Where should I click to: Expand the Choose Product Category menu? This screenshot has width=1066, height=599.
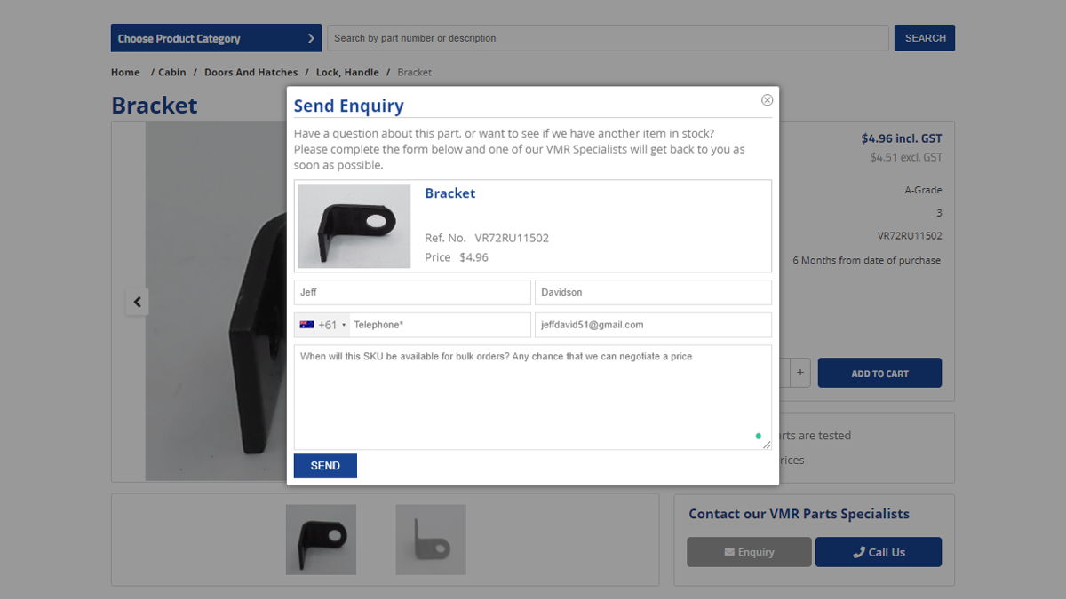[x=216, y=38]
